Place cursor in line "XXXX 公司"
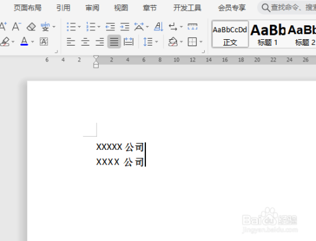 (120, 162)
